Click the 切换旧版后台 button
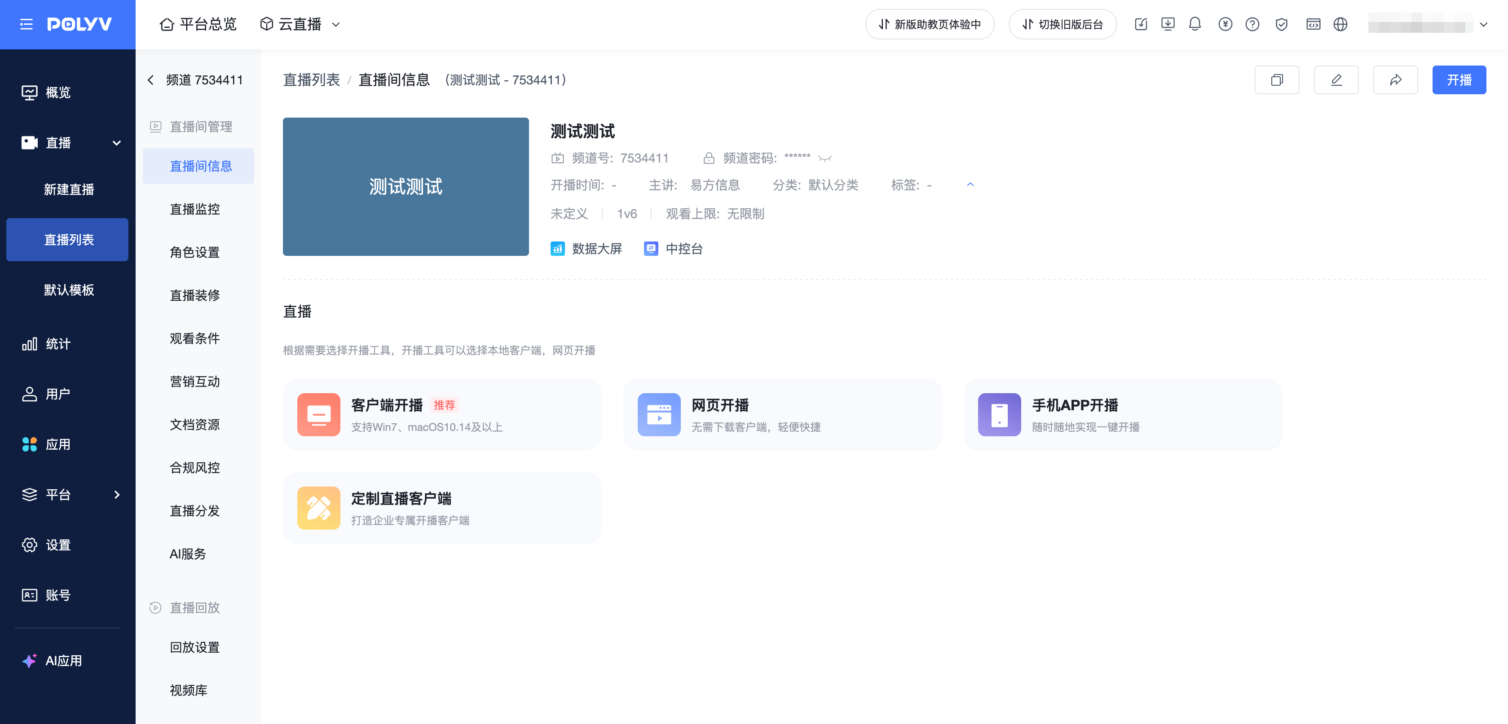Screen dimensions: 1508x724 click(1063, 24)
